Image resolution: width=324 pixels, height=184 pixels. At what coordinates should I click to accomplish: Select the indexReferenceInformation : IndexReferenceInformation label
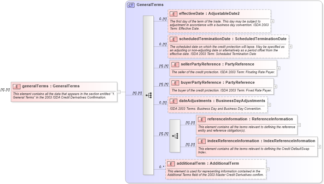pyautogui.click(x=261, y=141)
